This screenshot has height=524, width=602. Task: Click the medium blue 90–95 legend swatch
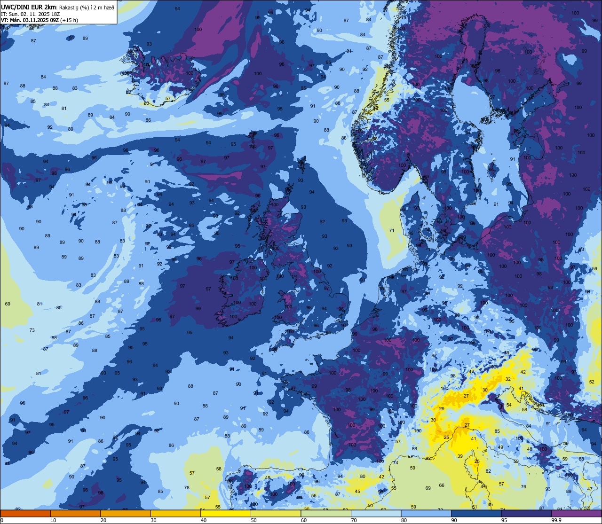tap(476, 513)
